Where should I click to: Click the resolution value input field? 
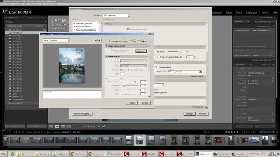point(171,72)
